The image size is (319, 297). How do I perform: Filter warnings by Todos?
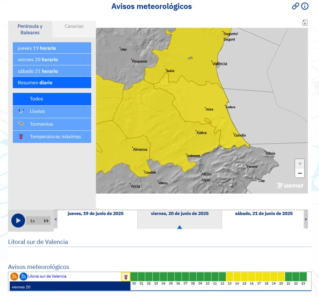coord(52,99)
